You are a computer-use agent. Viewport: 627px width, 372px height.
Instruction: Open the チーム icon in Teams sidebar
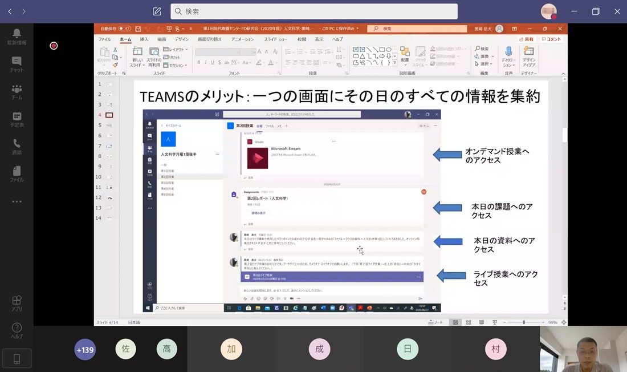coord(17,92)
